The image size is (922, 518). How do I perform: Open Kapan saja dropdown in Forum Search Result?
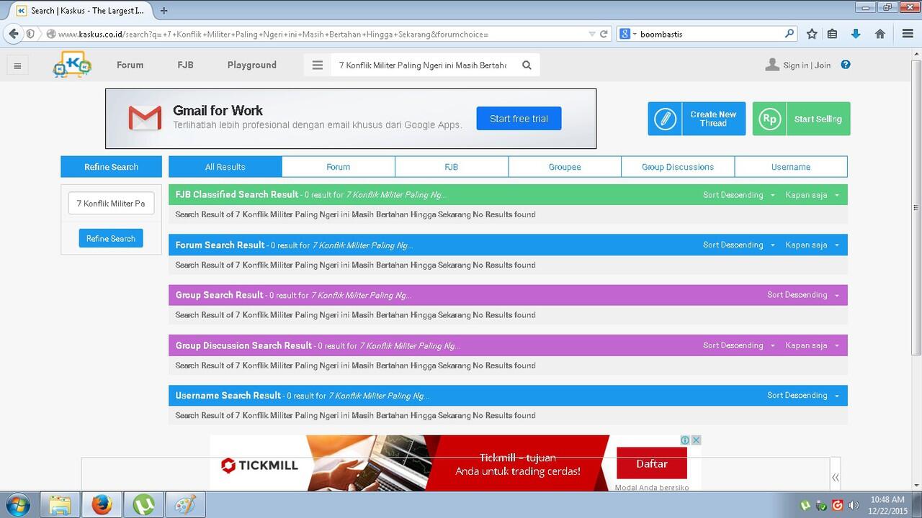(x=813, y=245)
